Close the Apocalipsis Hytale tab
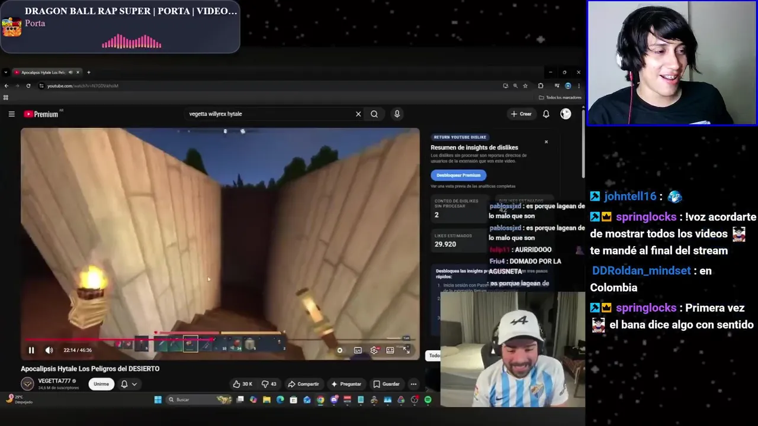758x426 pixels. (78, 72)
